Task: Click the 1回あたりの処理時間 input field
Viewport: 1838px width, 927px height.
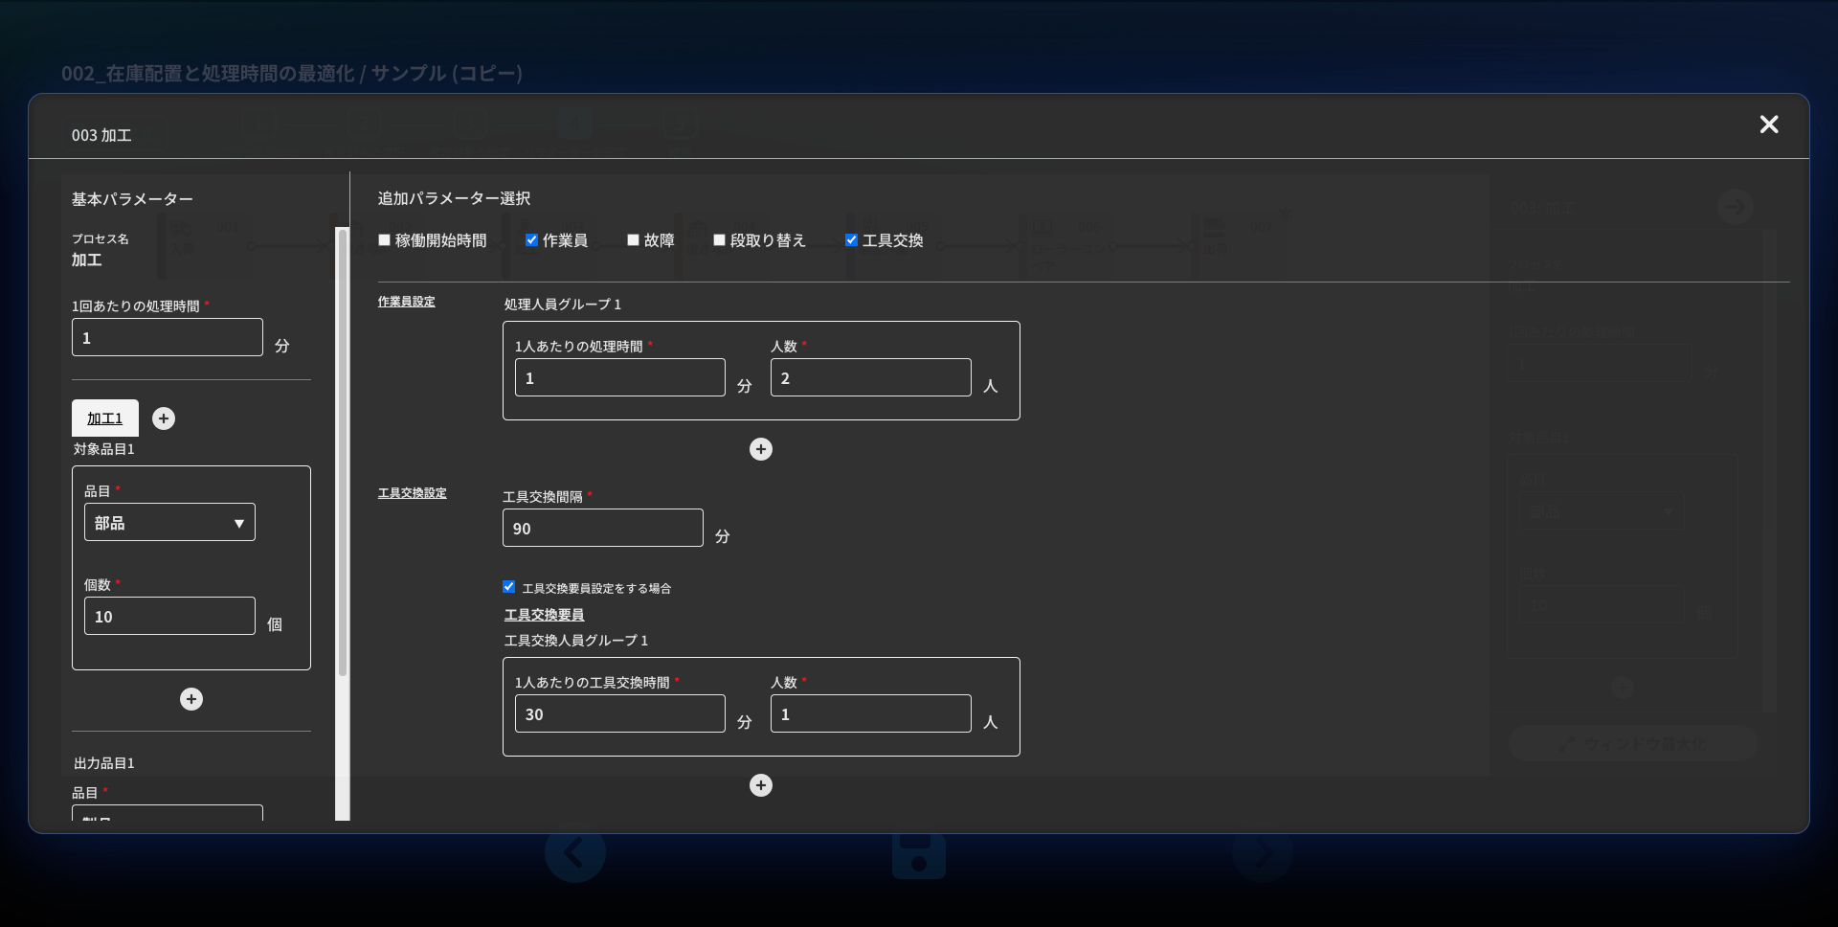Action: pos(168,338)
